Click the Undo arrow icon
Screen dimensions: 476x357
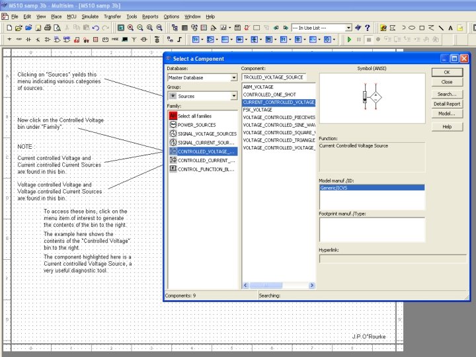pos(96,28)
